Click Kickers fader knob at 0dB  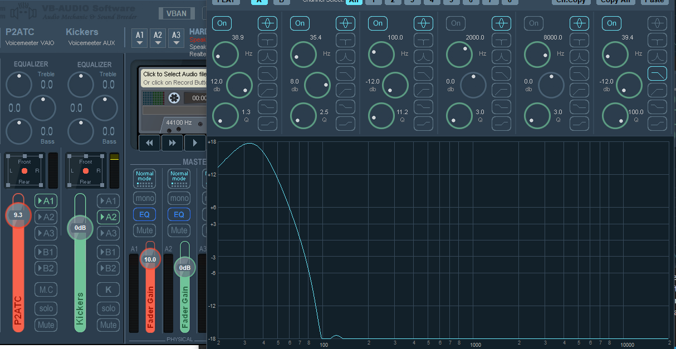point(80,228)
